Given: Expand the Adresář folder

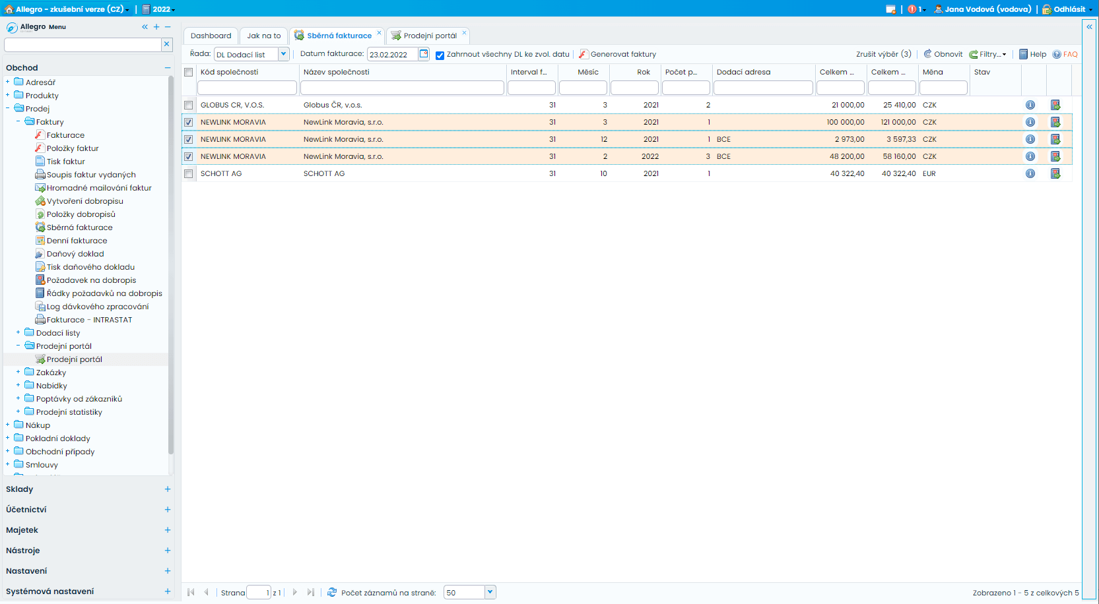Looking at the screenshot, I should pos(8,82).
